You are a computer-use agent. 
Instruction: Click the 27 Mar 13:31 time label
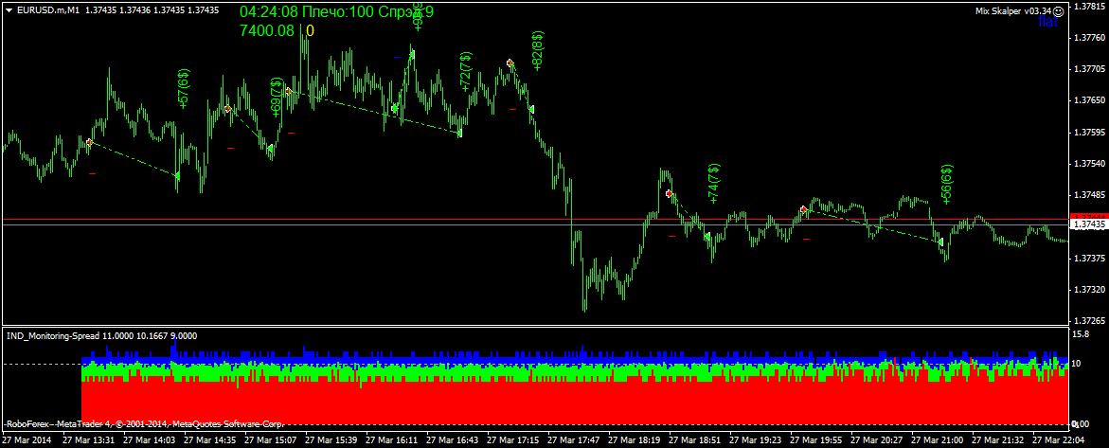coord(88,440)
